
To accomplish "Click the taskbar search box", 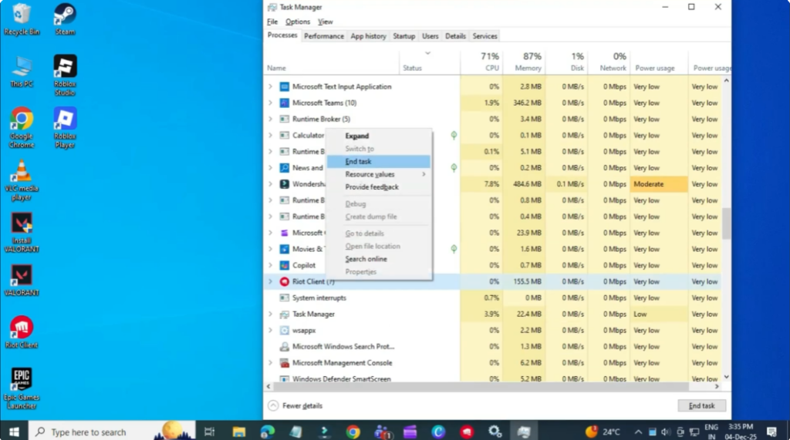I will [112, 432].
